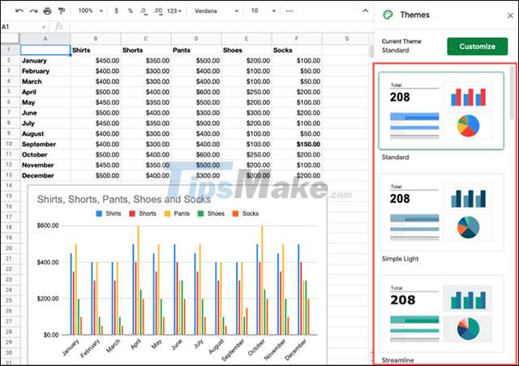Click June's $300.00 Pants cell
The height and width of the screenshot is (366, 519).
pyautogui.click(x=196, y=113)
